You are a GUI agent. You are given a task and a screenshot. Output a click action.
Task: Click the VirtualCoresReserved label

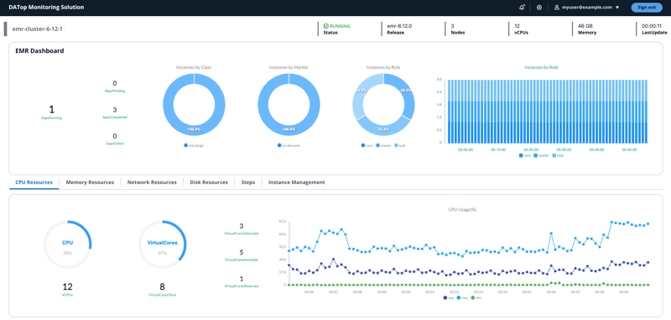coord(242,286)
